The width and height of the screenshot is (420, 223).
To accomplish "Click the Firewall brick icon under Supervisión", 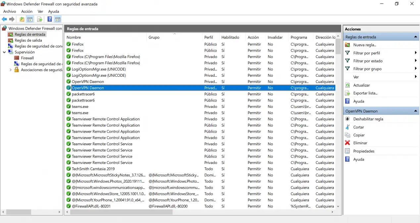I will [17, 58].
